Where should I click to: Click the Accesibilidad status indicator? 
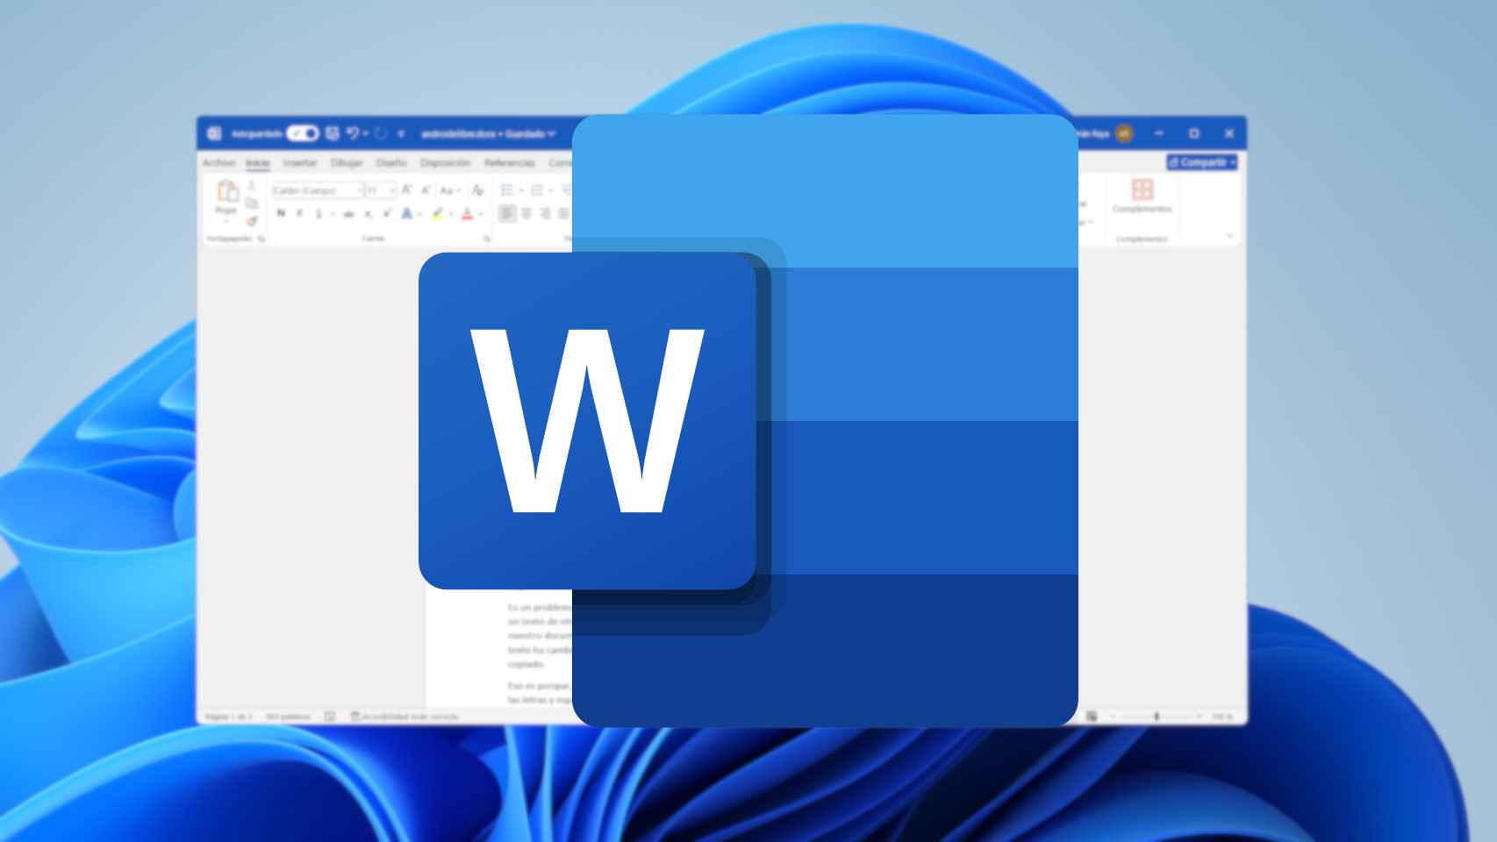[405, 717]
